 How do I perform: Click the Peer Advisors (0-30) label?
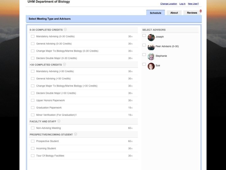pyautogui.click(x=167, y=46)
